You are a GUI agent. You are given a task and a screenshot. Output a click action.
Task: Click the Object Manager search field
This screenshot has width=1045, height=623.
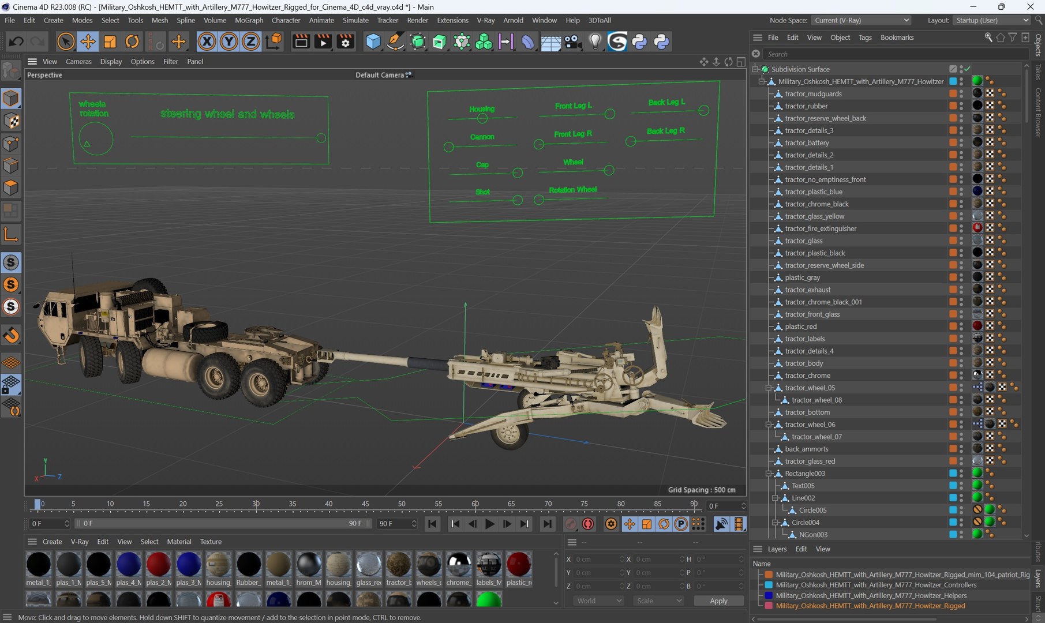point(896,54)
